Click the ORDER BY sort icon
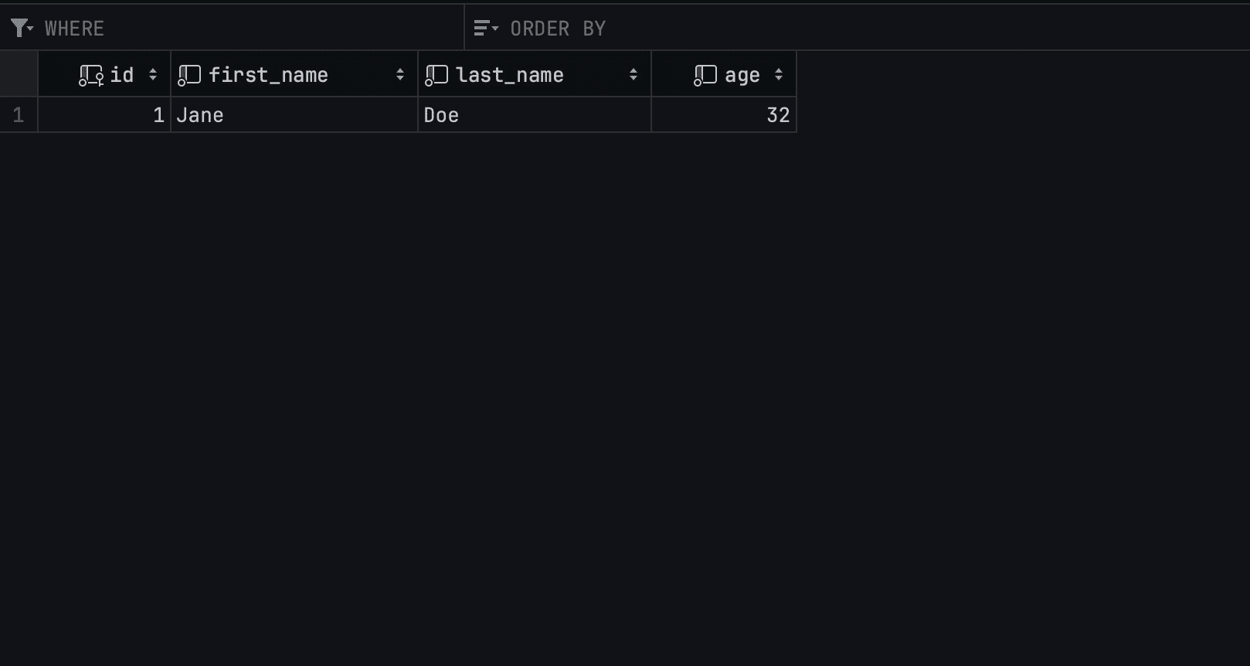This screenshot has width=1250, height=666. (481, 29)
